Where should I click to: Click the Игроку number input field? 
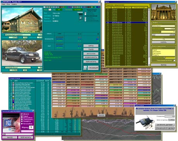tap(31, 127)
